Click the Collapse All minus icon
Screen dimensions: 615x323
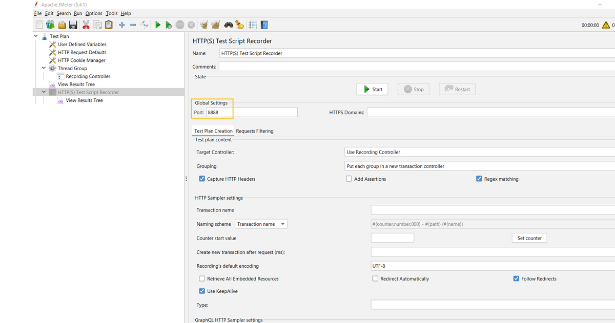[x=133, y=25]
